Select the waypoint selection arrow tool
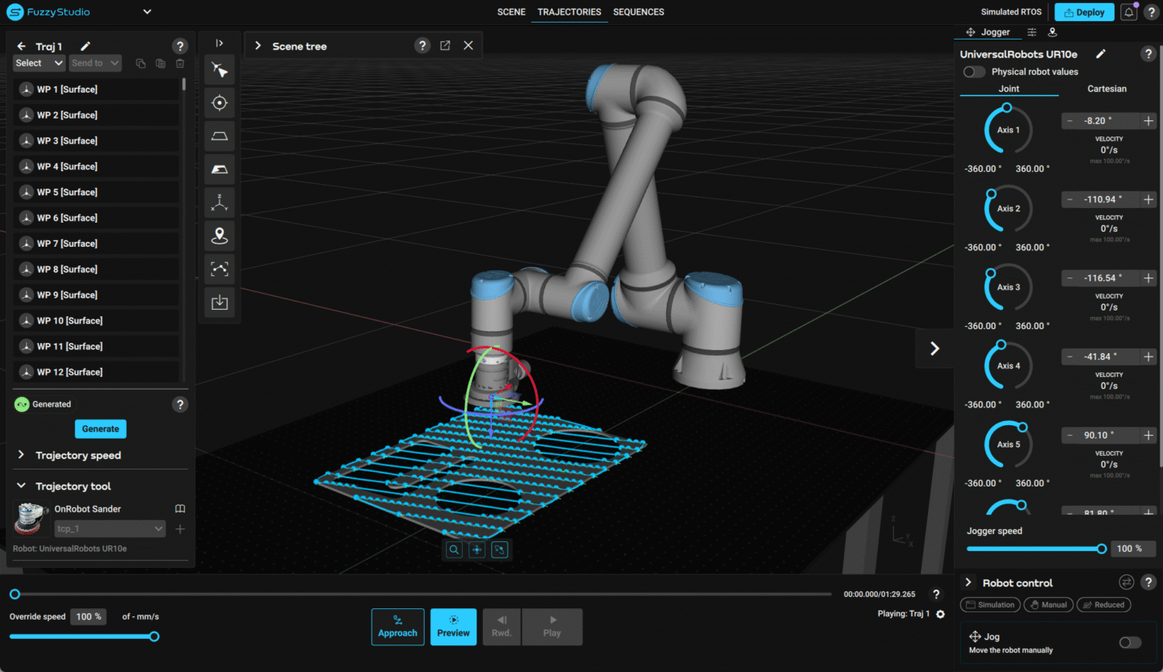 tap(219, 69)
